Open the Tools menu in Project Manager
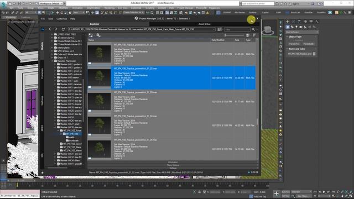This screenshot has width=354, height=199. [50, 19]
